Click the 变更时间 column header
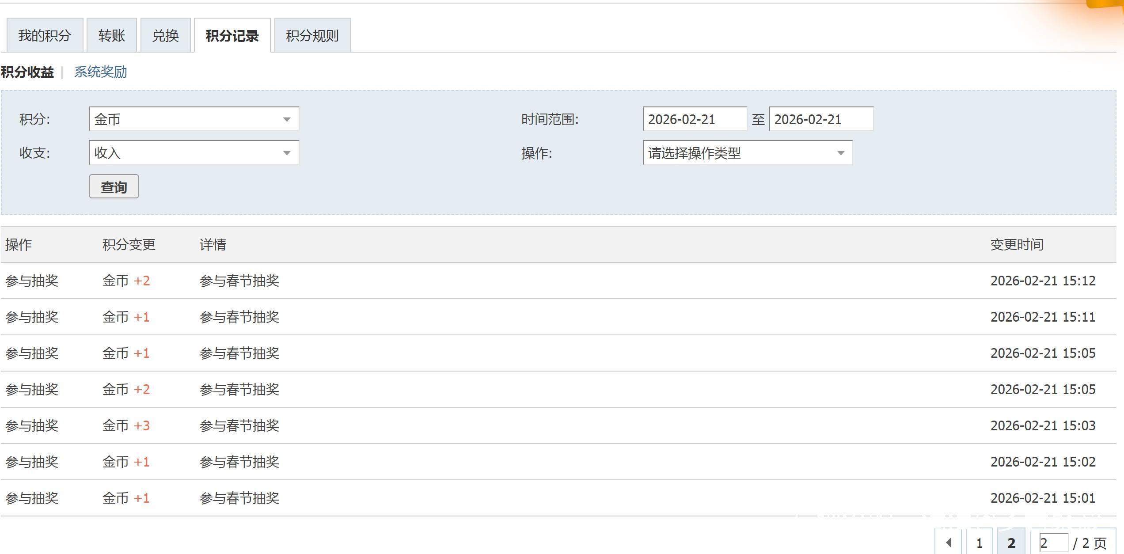This screenshot has width=1124, height=554. (1017, 245)
